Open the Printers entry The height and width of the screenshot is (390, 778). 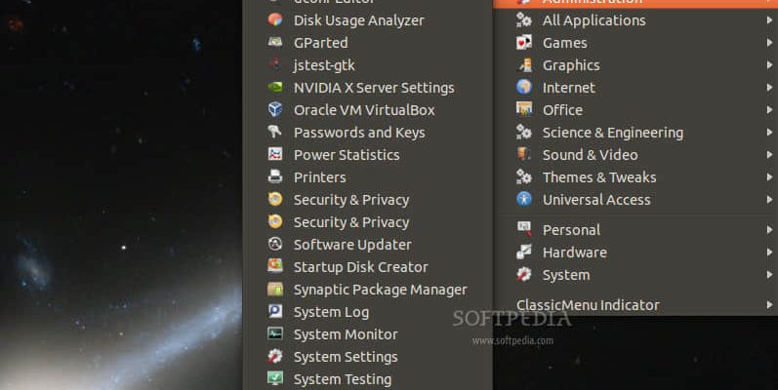click(x=368, y=177)
